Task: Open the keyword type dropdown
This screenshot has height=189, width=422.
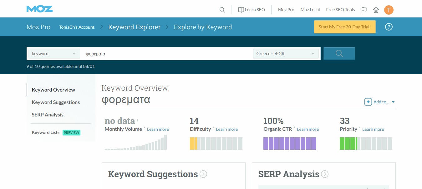Action: point(54,54)
